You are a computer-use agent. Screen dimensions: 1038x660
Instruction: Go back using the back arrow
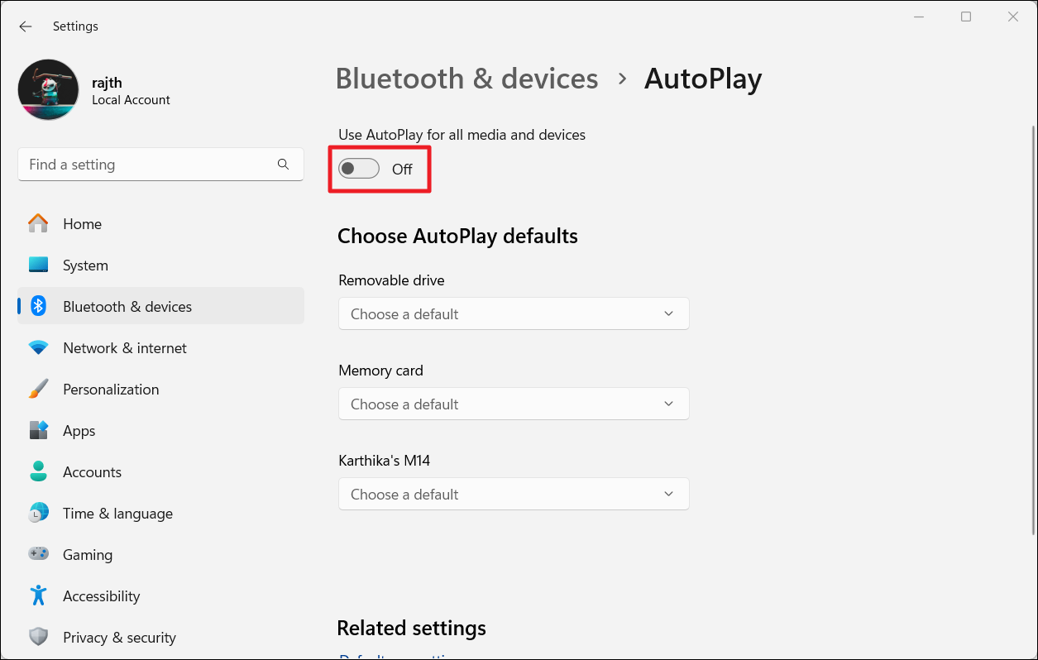tap(26, 26)
